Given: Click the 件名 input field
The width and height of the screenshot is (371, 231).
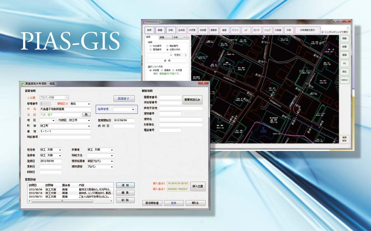Looking at the screenshot, I should pyautogui.click(x=65, y=109).
